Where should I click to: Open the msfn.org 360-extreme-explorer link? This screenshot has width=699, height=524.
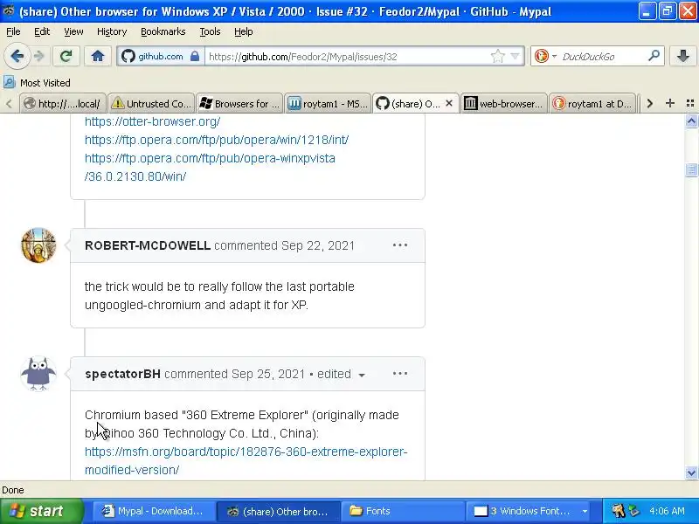tap(246, 461)
